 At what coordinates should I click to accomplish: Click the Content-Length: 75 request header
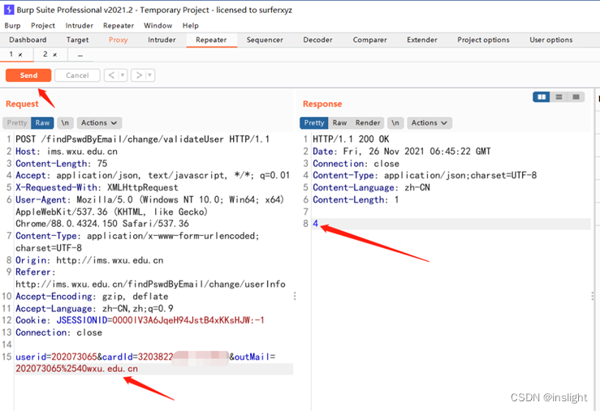point(61,164)
